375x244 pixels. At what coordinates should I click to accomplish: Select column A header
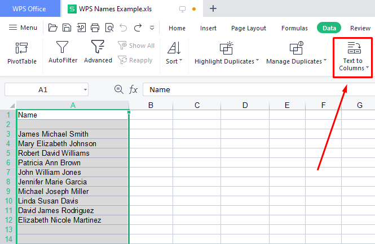(73, 105)
